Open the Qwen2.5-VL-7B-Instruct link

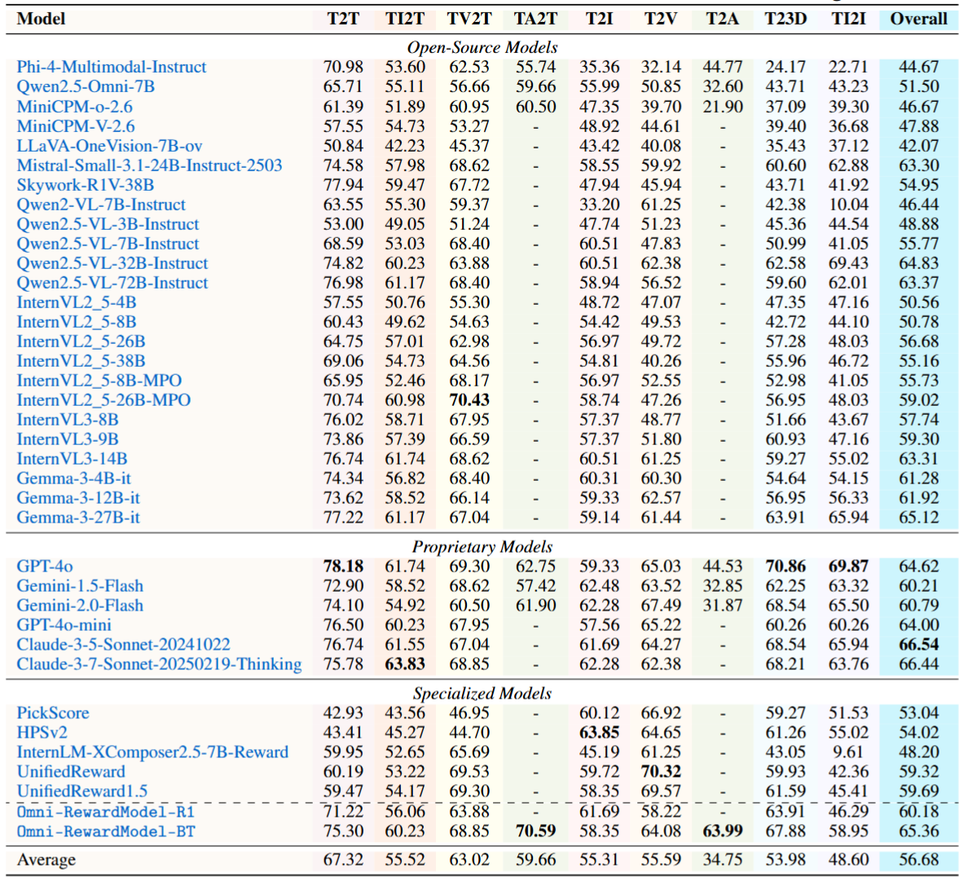pos(108,243)
